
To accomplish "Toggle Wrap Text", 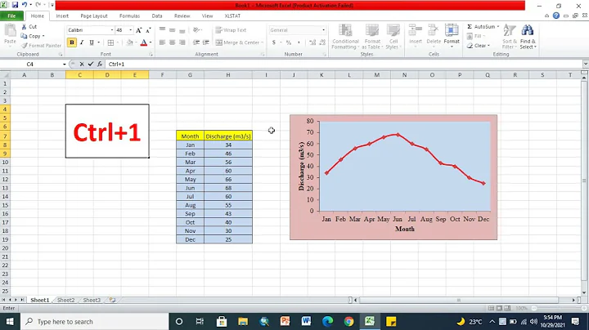I will (231, 30).
